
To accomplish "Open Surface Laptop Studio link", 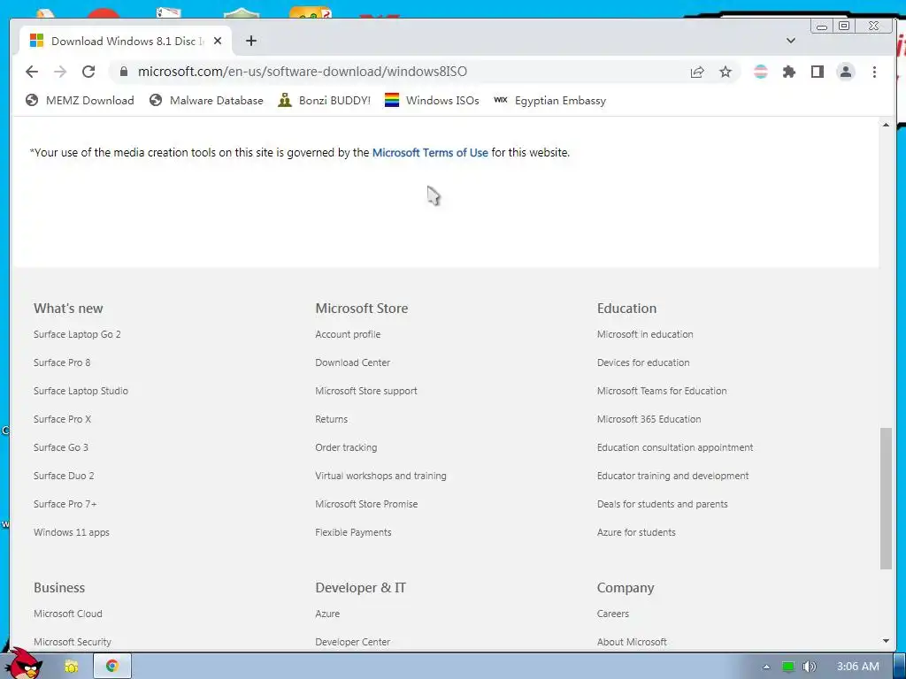I will (x=81, y=391).
